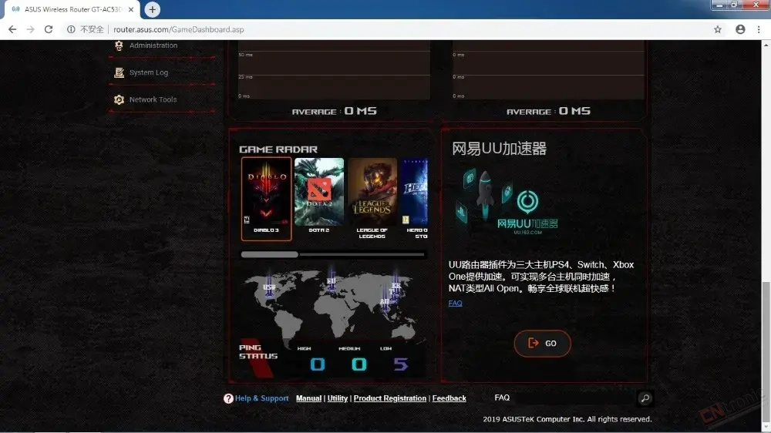Open Administration in the sidebar
Screen dimensions: 771x433
[153, 45]
